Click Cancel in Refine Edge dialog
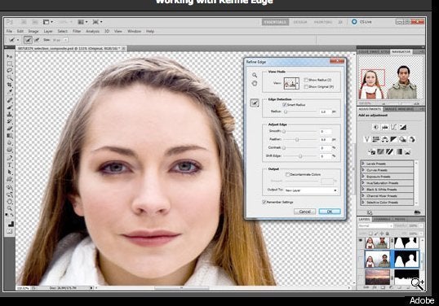The image size is (439, 306). 304,212
